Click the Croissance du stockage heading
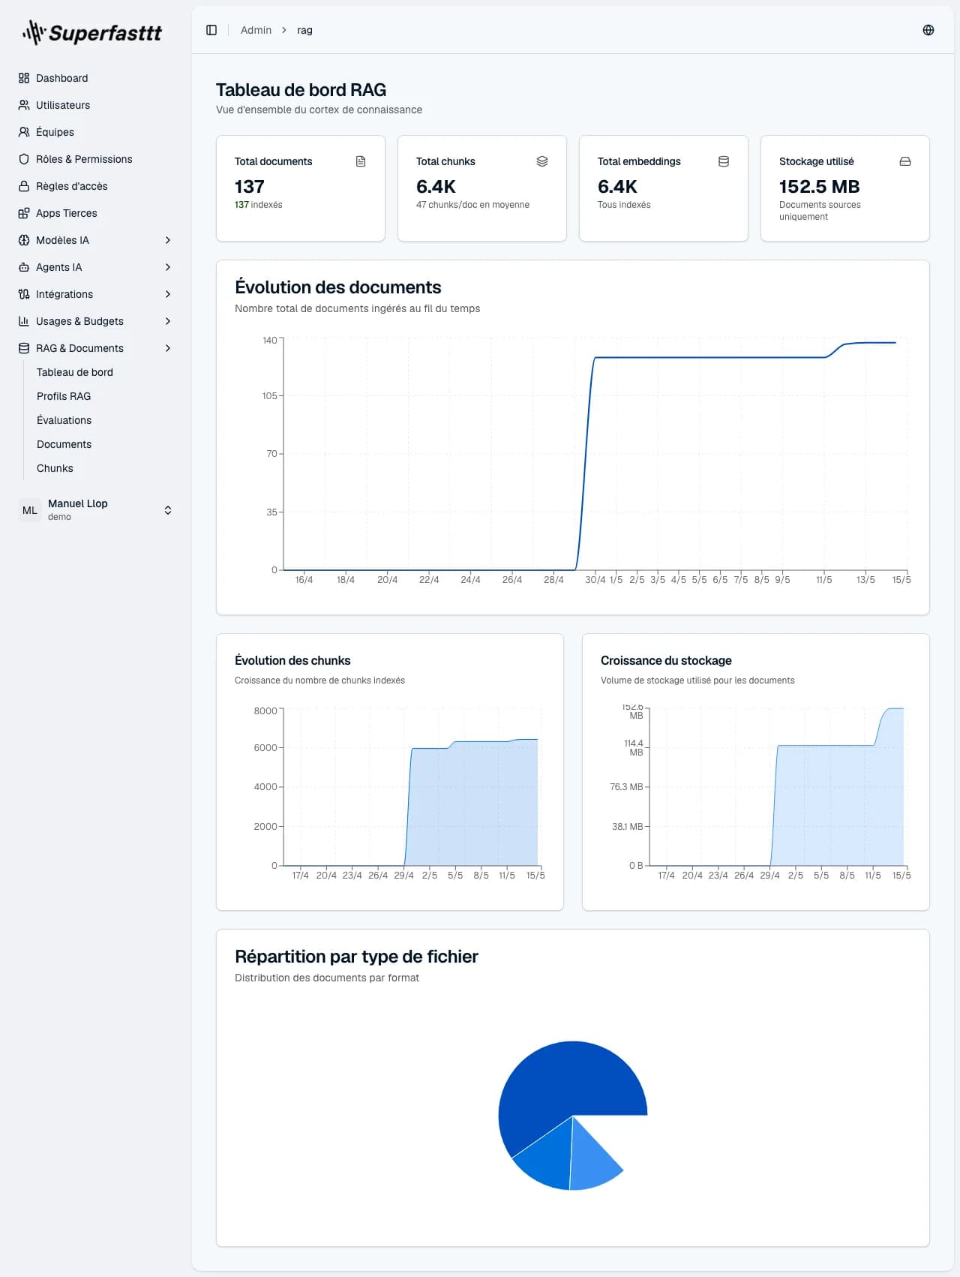This screenshot has height=1277, width=960. [x=666, y=660]
